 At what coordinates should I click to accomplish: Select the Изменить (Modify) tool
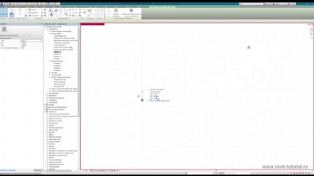click(4, 13)
